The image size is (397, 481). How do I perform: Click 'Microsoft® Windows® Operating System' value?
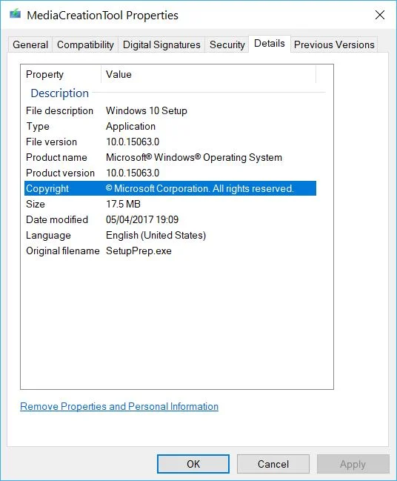pyautogui.click(x=194, y=157)
